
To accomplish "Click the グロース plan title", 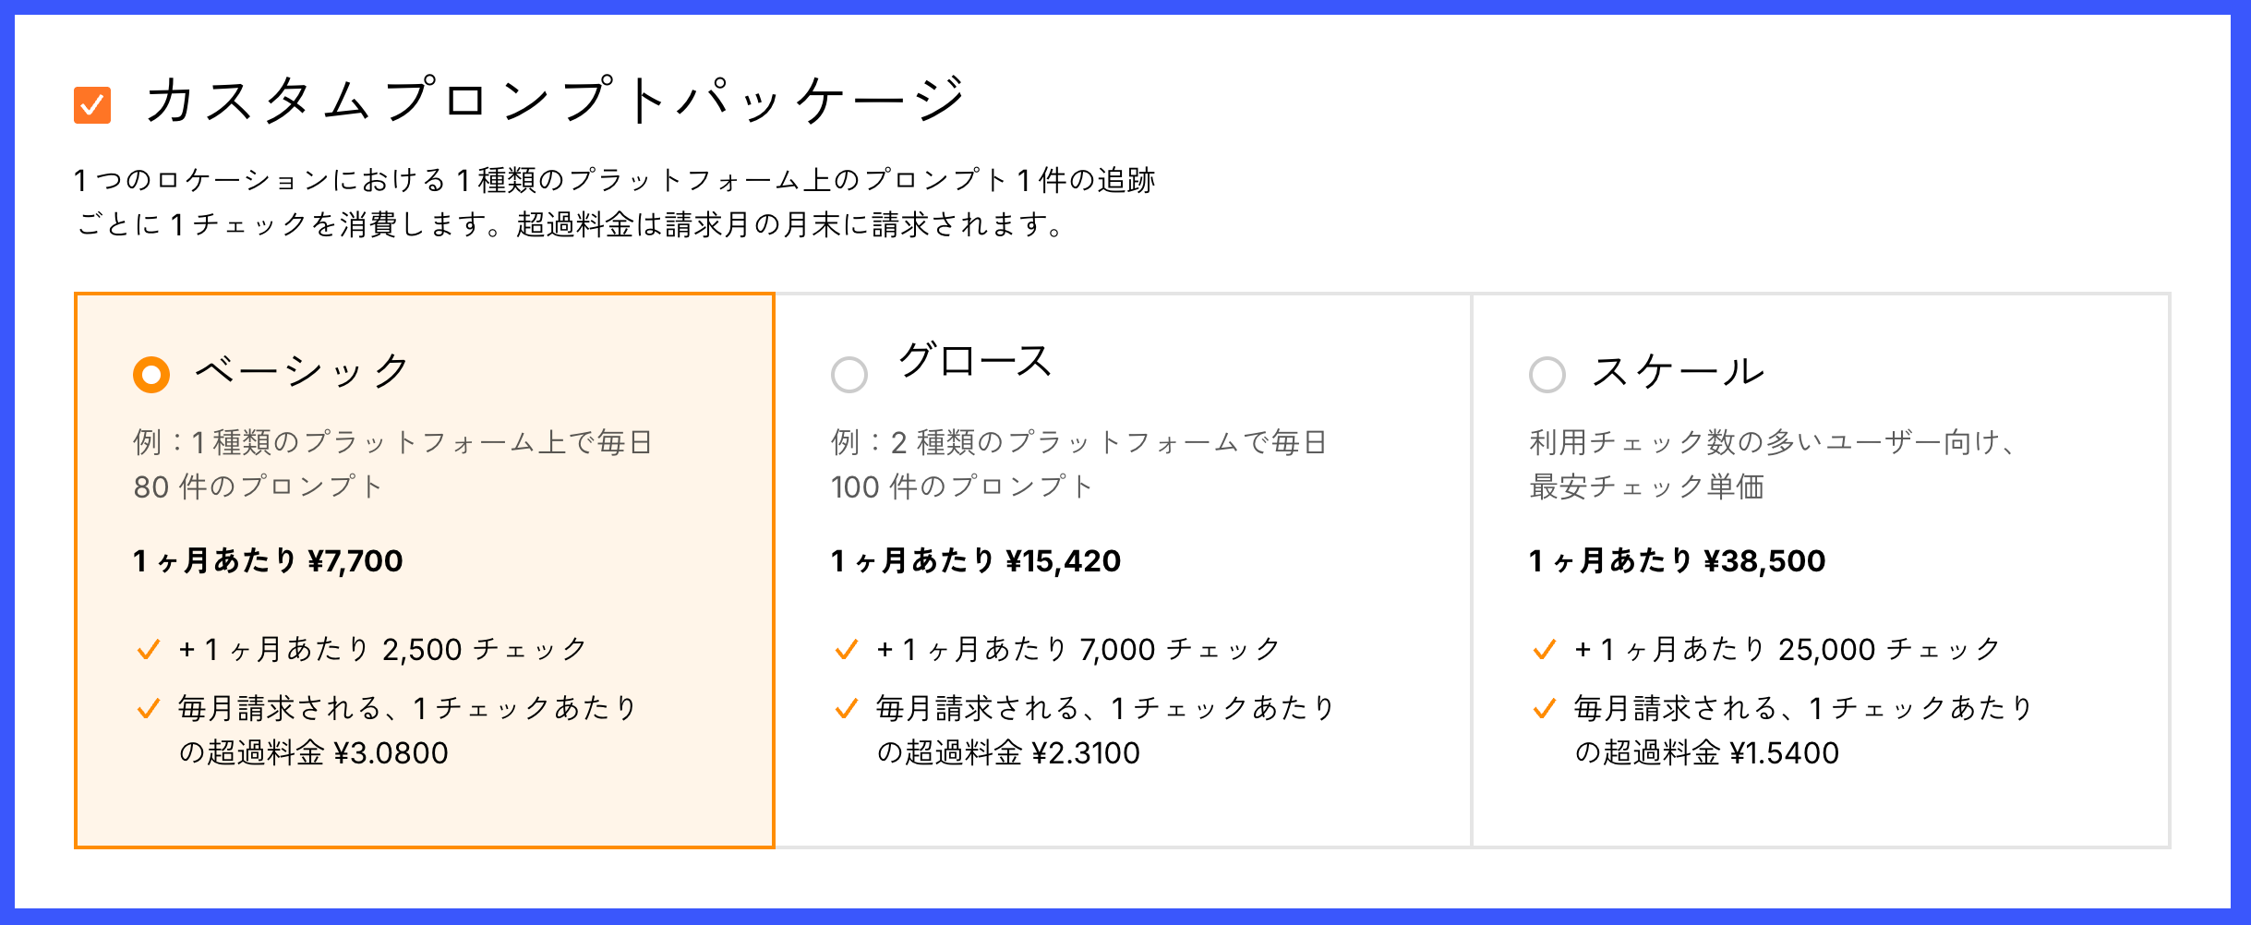I will point(975,361).
